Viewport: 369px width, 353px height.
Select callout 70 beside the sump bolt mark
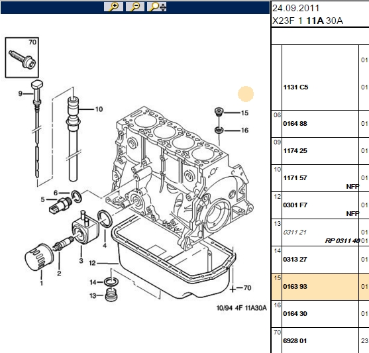pos(247,287)
